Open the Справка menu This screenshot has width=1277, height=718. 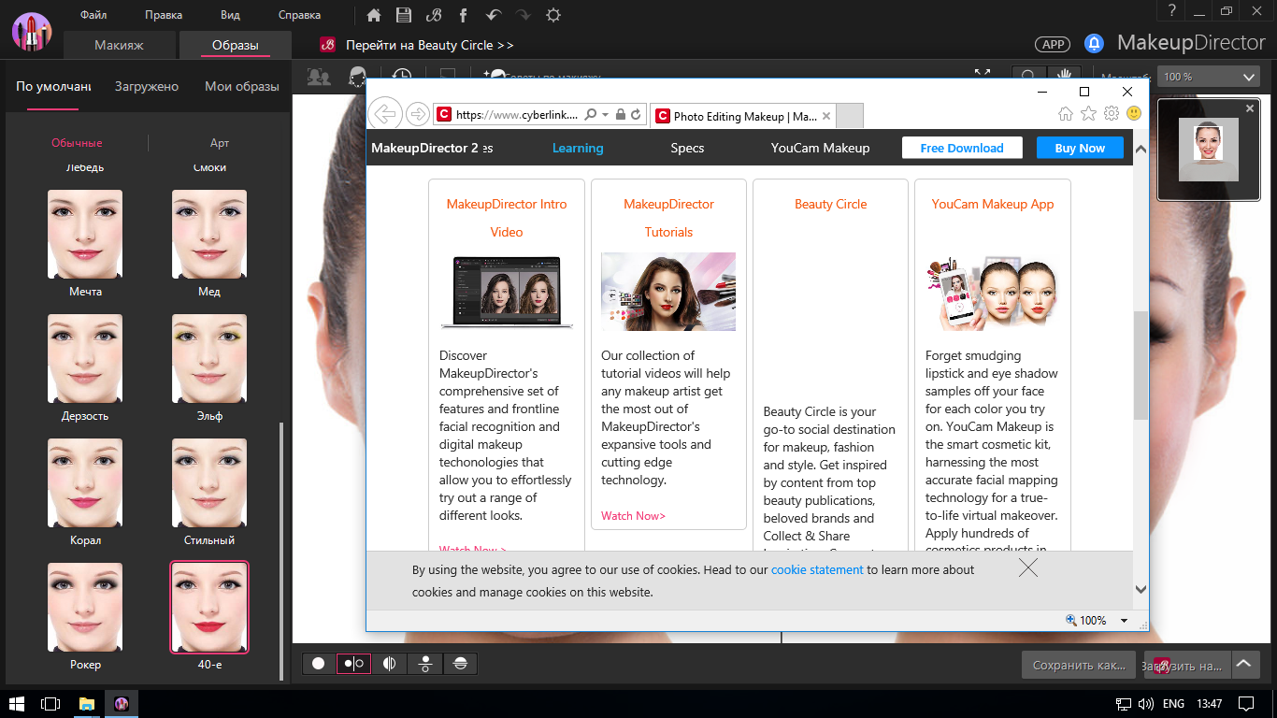tap(299, 15)
